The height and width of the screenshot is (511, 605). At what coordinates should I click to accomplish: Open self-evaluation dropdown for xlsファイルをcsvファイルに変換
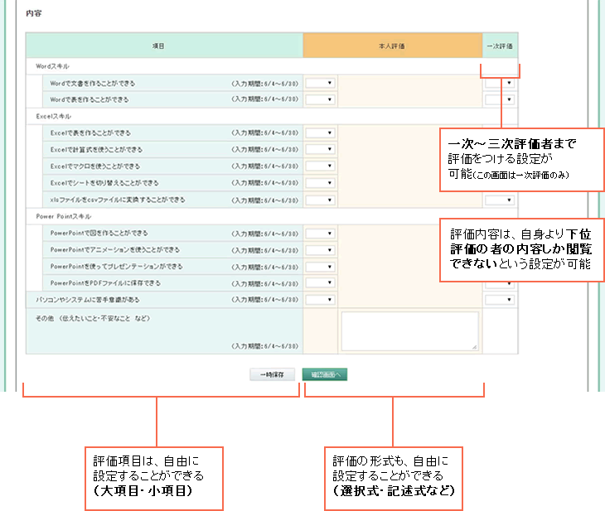click(x=320, y=200)
